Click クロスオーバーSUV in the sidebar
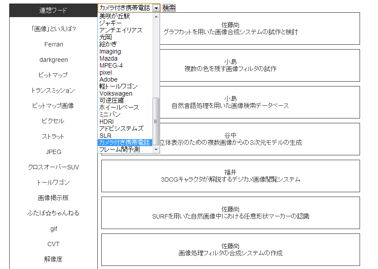The width and height of the screenshot is (378, 269). 53,167
